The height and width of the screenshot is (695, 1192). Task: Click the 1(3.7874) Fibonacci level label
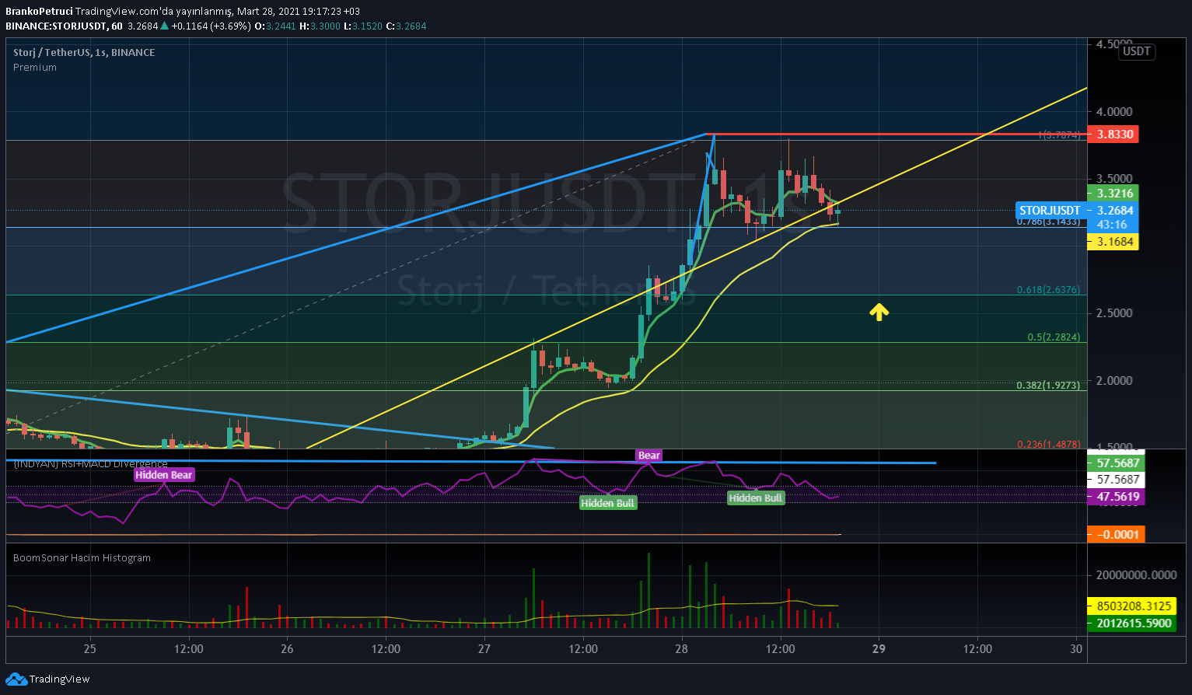[x=1059, y=135]
